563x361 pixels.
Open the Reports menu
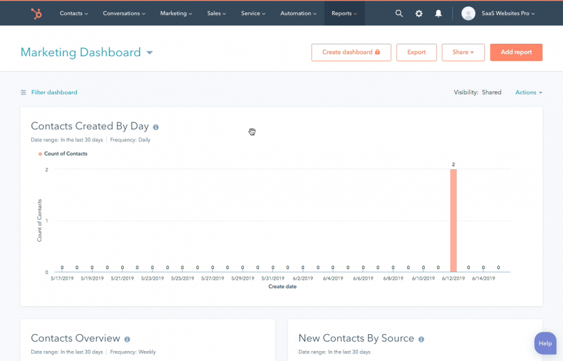coord(344,13)
